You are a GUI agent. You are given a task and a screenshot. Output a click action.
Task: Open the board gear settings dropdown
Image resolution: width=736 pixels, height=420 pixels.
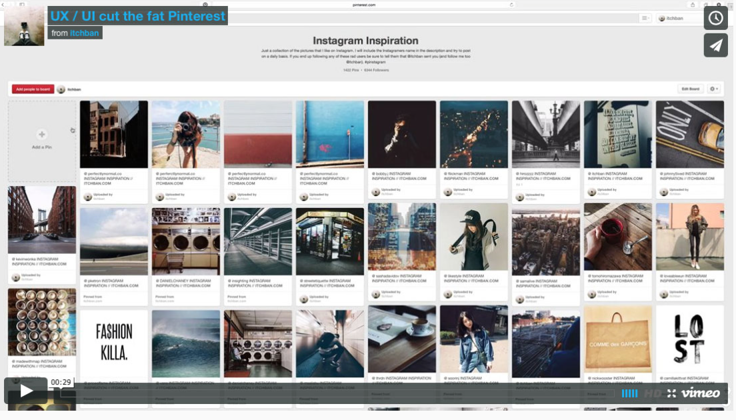(713, 89)
